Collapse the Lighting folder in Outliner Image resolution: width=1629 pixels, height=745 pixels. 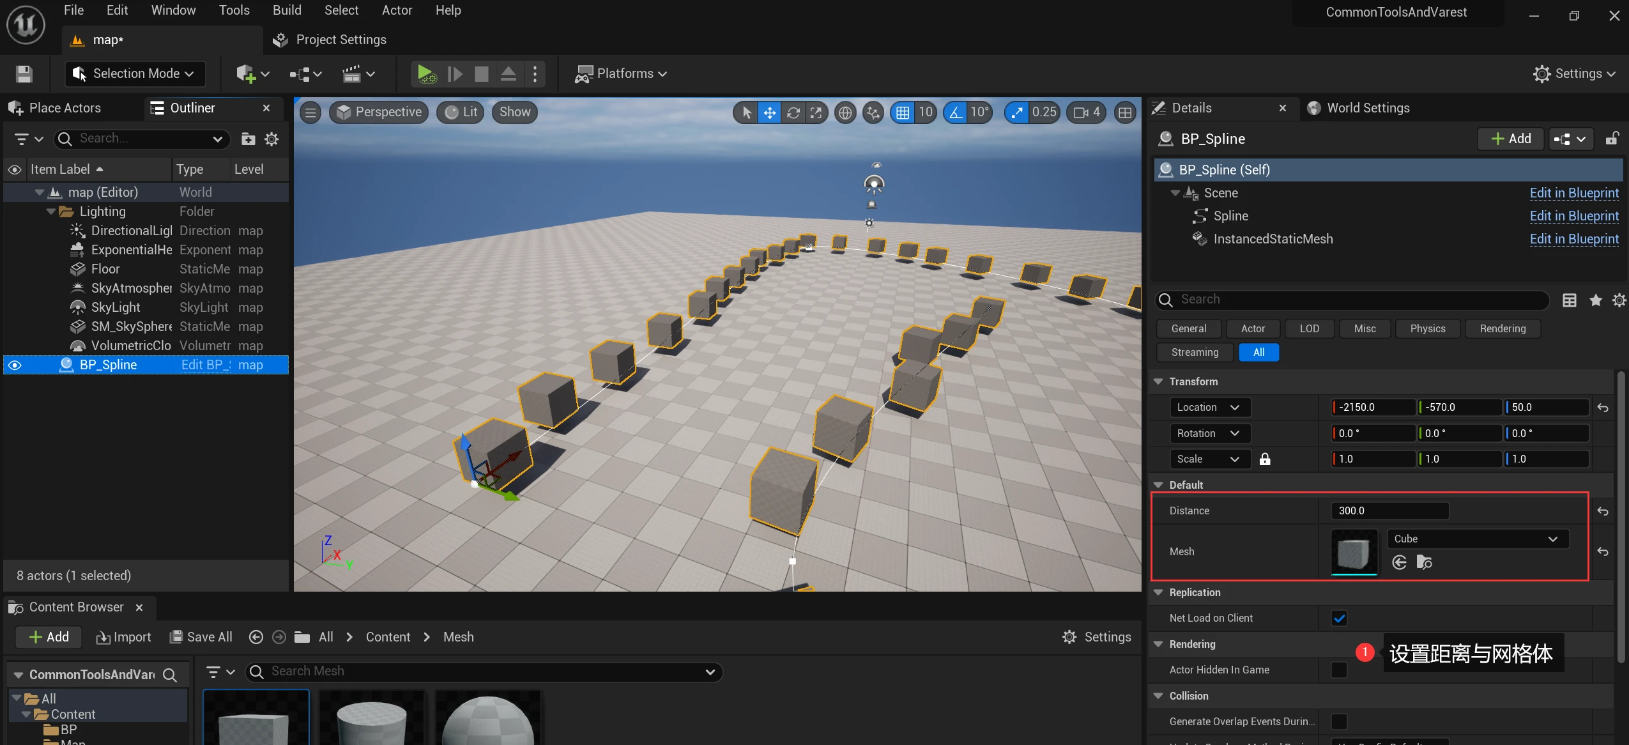click(x=51, y=211)
